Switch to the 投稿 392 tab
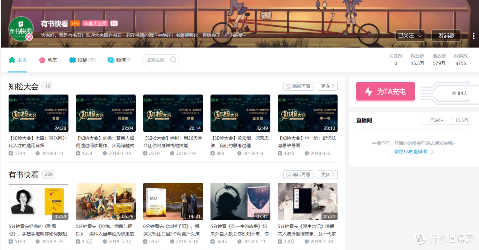479x250 pixels. [82, 60]
